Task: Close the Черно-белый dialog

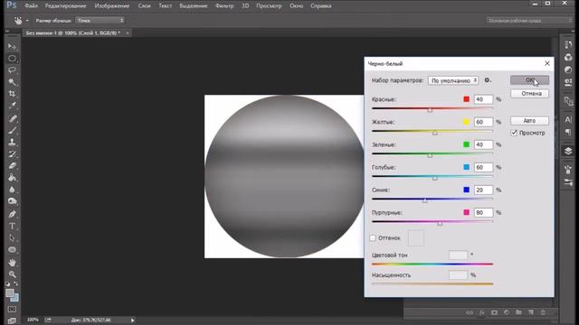Action: [x=547, y=63]
